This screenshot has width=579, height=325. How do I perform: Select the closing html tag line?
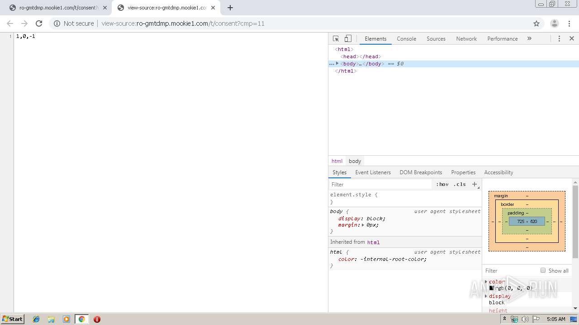[346, 71]
